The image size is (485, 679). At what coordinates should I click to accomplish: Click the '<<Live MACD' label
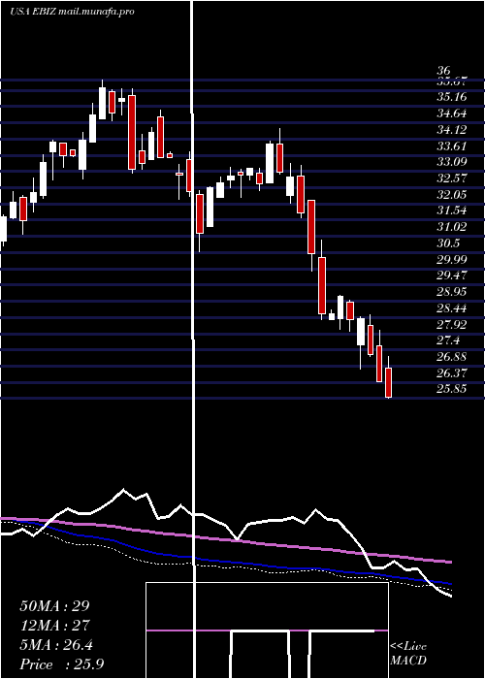[408, 654]
